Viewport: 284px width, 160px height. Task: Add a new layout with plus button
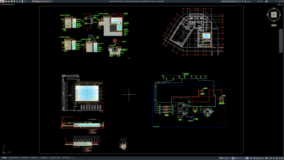tap(73, 158)
